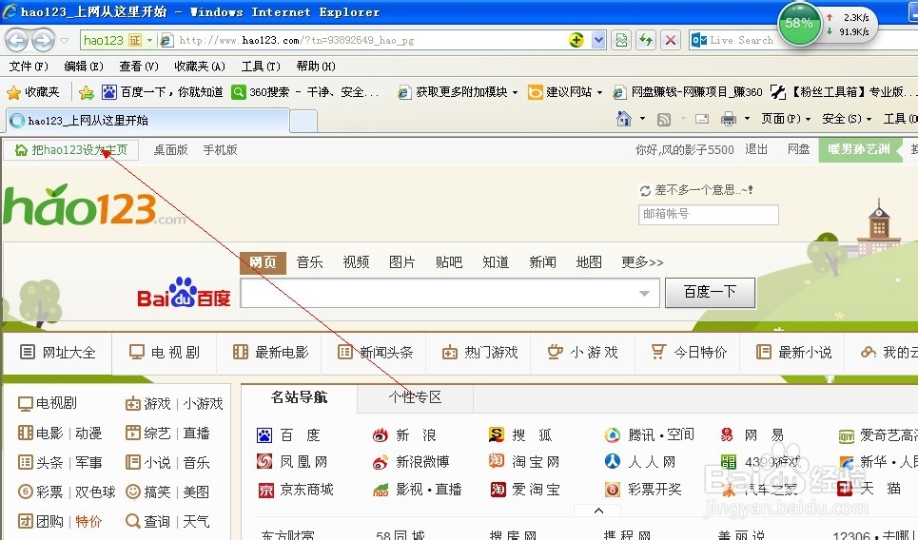Click the green plus icon in address bar
918x540 pixels.
pyautogui.click(x=576, y=40)
